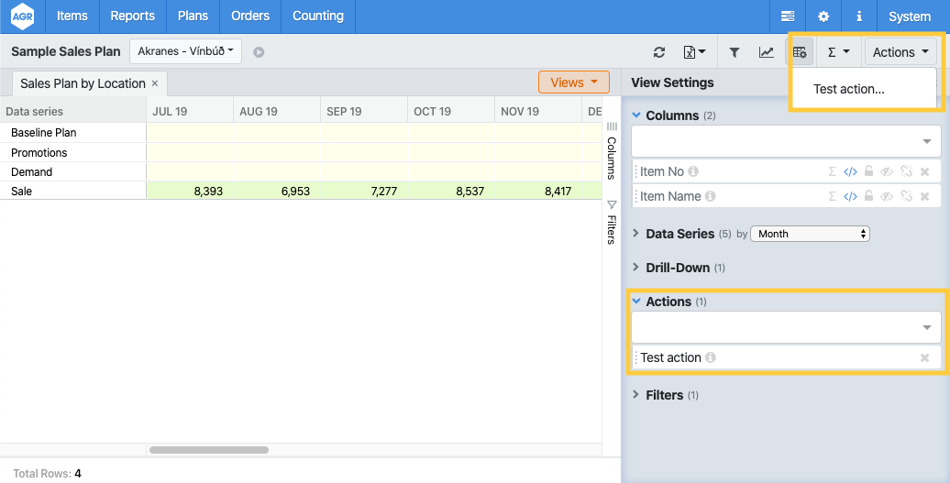This screenshot has height=483, width=950.
Task: Click info icon beside Test action
Action: pyautogui.click(x=710, y=357)
